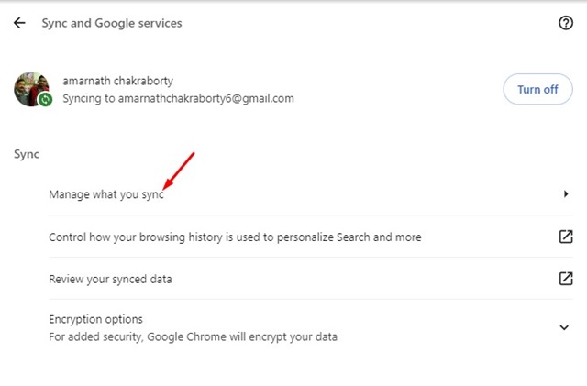Click arrow beside Manage what you sync
Viewport: 587px width, 386px height.
point(566,194)
